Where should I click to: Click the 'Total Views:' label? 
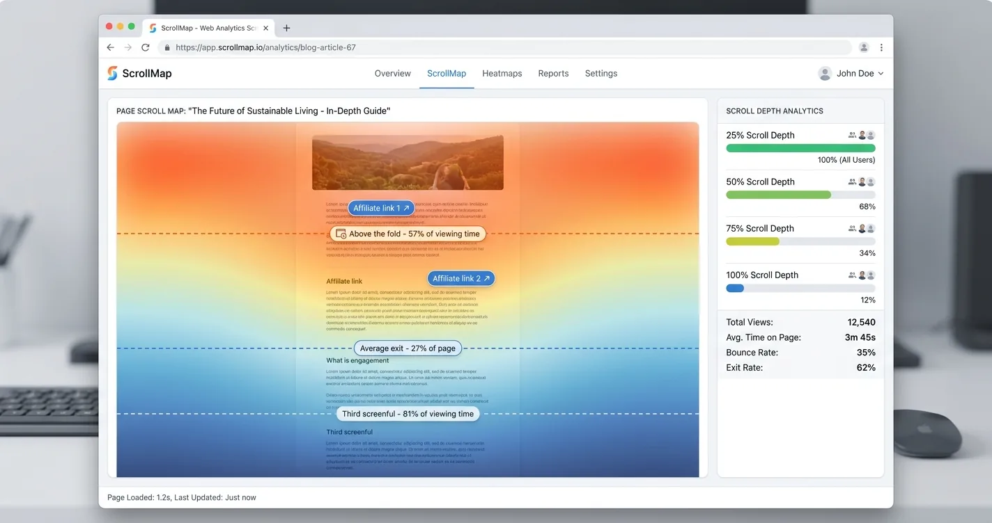[750, 322]
